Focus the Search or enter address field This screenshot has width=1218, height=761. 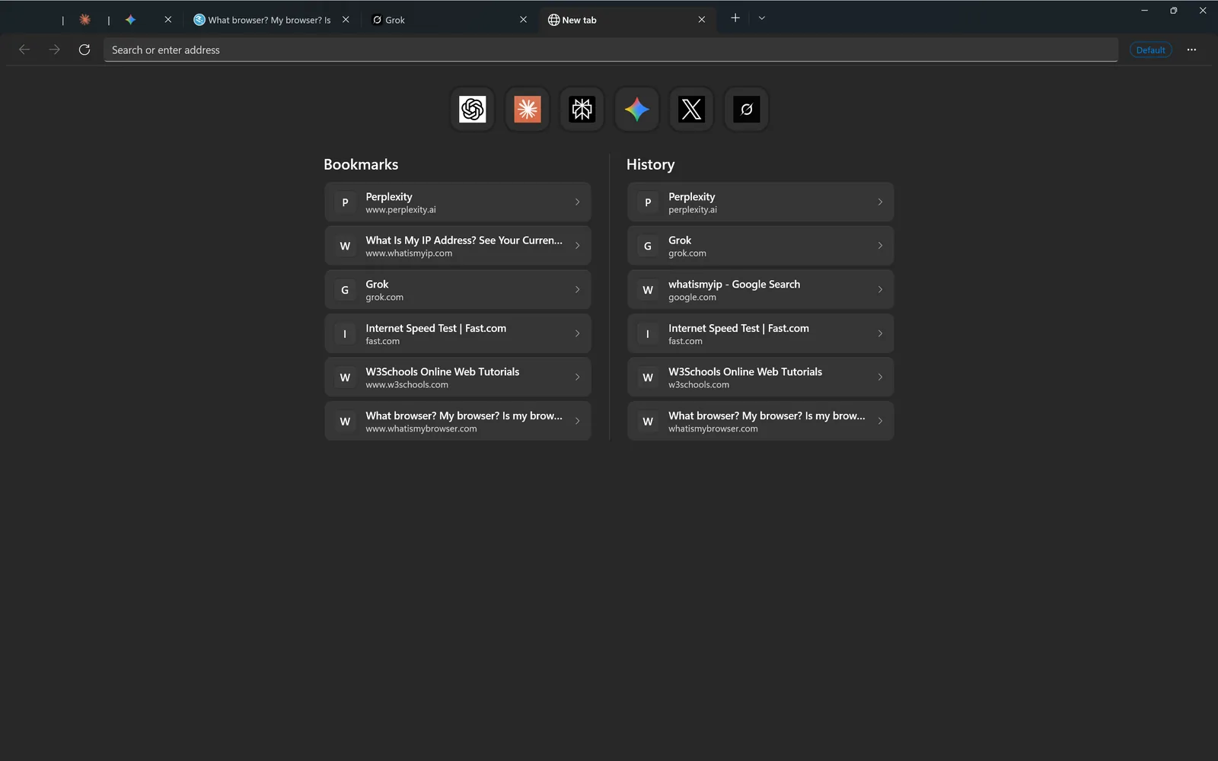point(611,50)
